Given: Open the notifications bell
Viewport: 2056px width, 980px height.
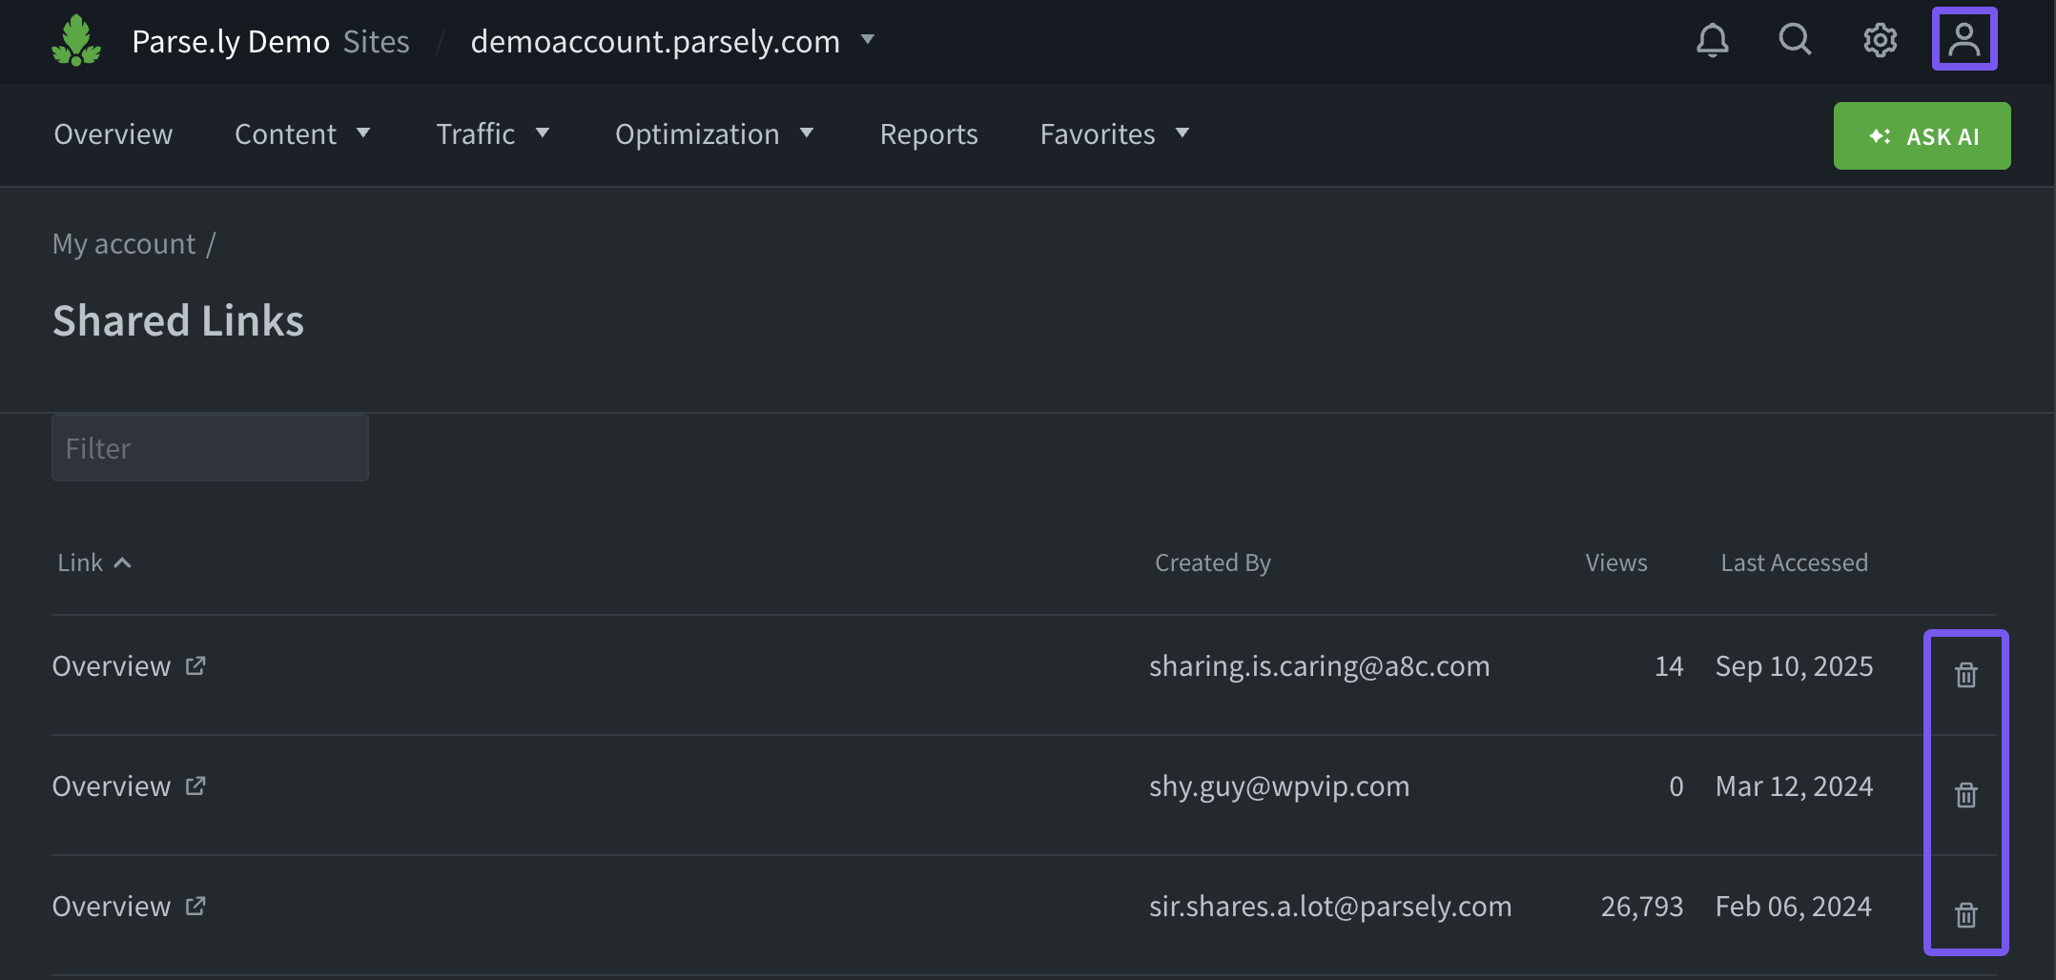Looking at the screenshot, I should (1712, 40).
